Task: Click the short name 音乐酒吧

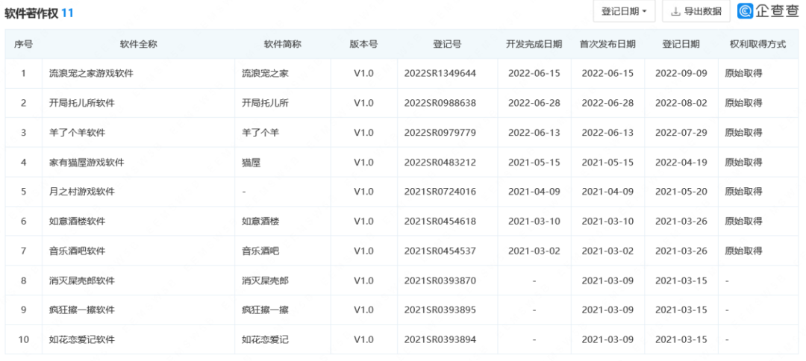Action: pos(260,251)
